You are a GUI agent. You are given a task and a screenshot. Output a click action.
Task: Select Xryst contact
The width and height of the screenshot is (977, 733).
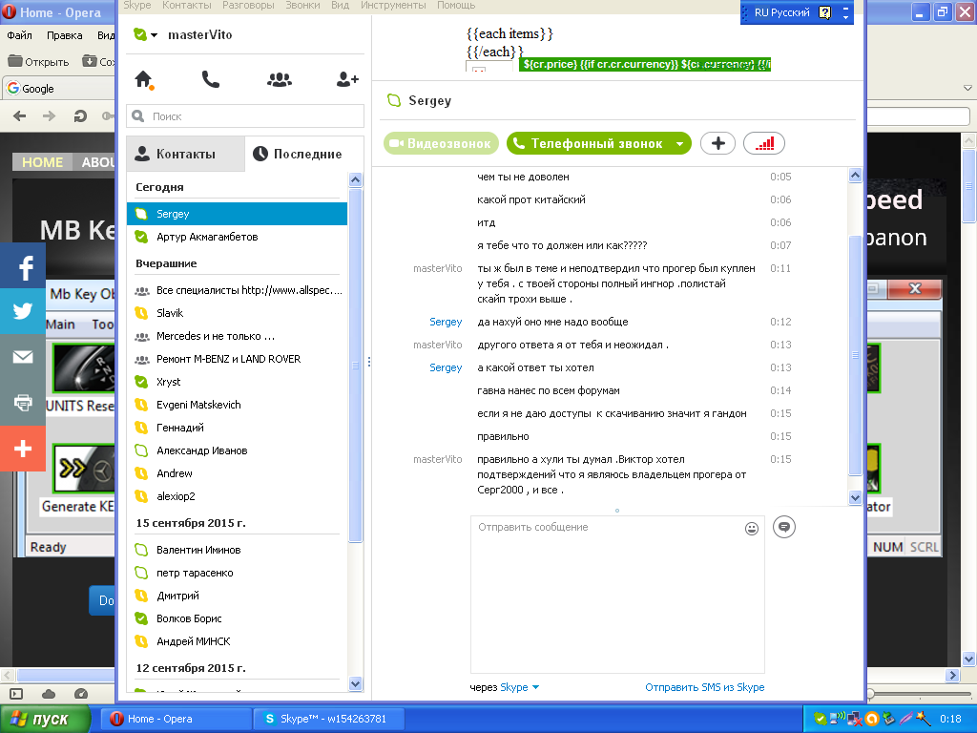[x=237, y=382]
